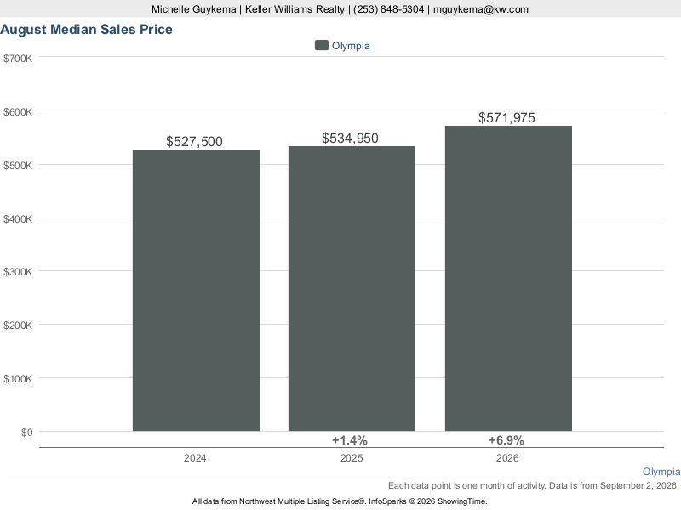Click the +6.9% change label
The height and width of the screenshot is (510, 681).
pyautogui.click(x=506, y=440)
